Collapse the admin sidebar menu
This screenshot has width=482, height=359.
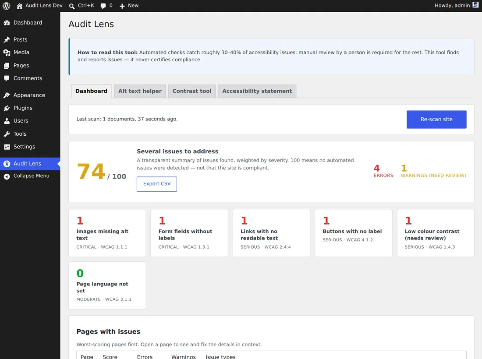pos(30,176)
